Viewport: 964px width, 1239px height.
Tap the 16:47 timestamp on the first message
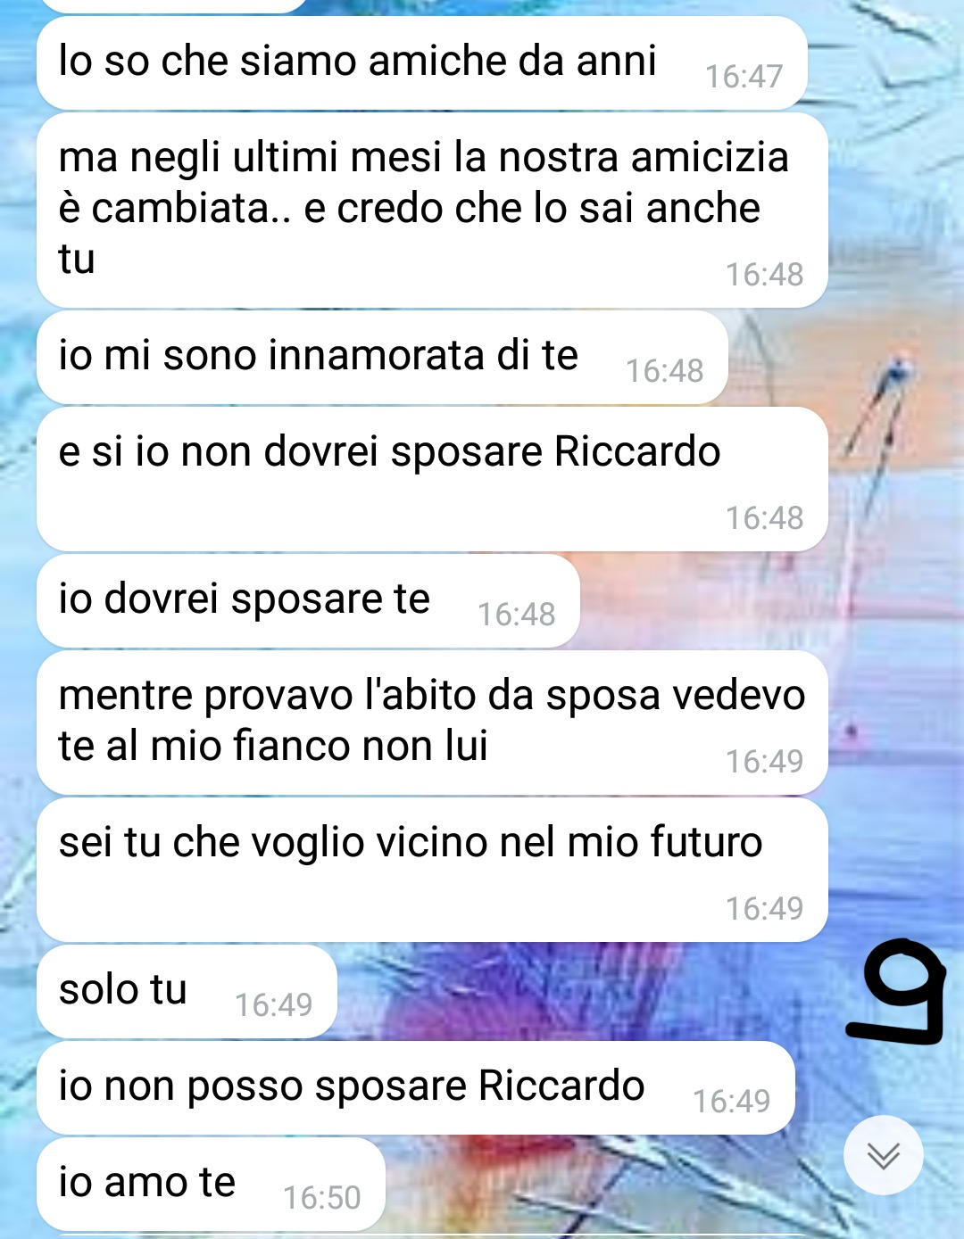pyautogui.click(x=744, y=77)
